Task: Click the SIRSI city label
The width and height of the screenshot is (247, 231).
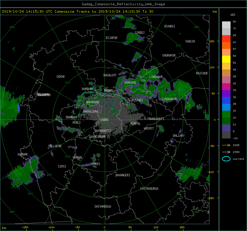Action: coord(62,166)
